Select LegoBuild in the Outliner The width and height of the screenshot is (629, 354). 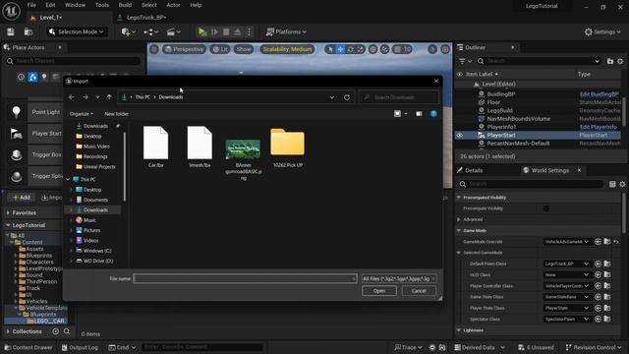[x=499, y=110]
